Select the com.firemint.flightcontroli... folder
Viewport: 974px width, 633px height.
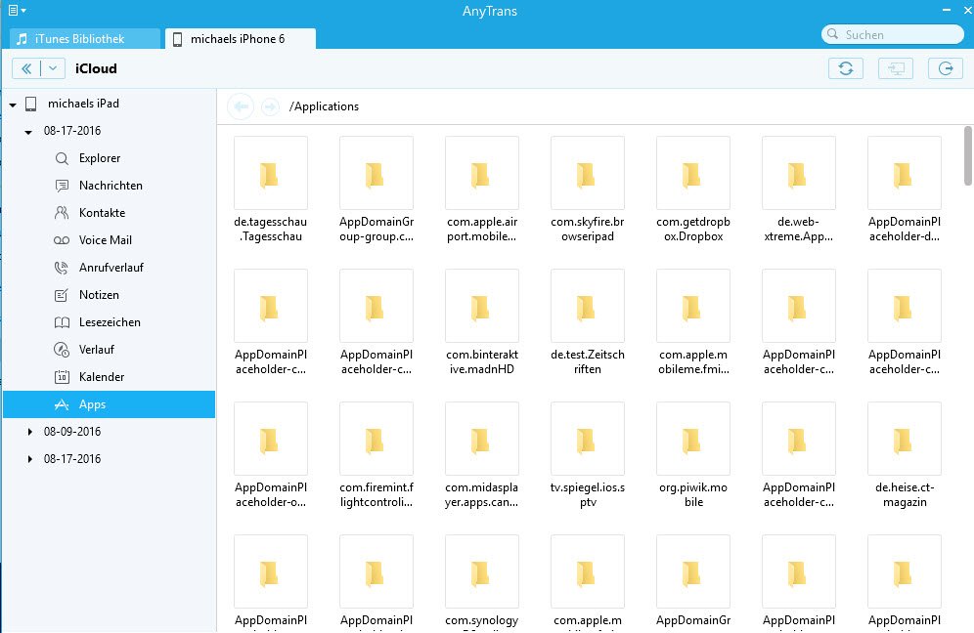[x=376, y=455]
